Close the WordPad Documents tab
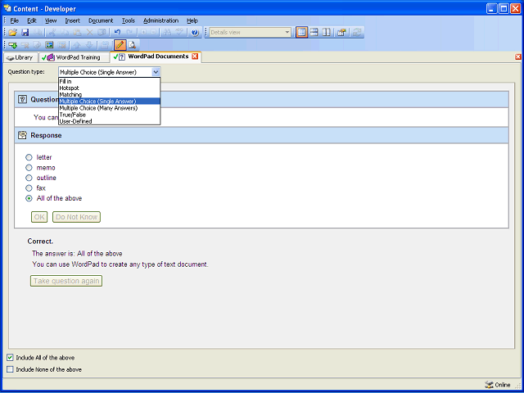The width and height of the screenshot is (524, 393). coord(195,56)
